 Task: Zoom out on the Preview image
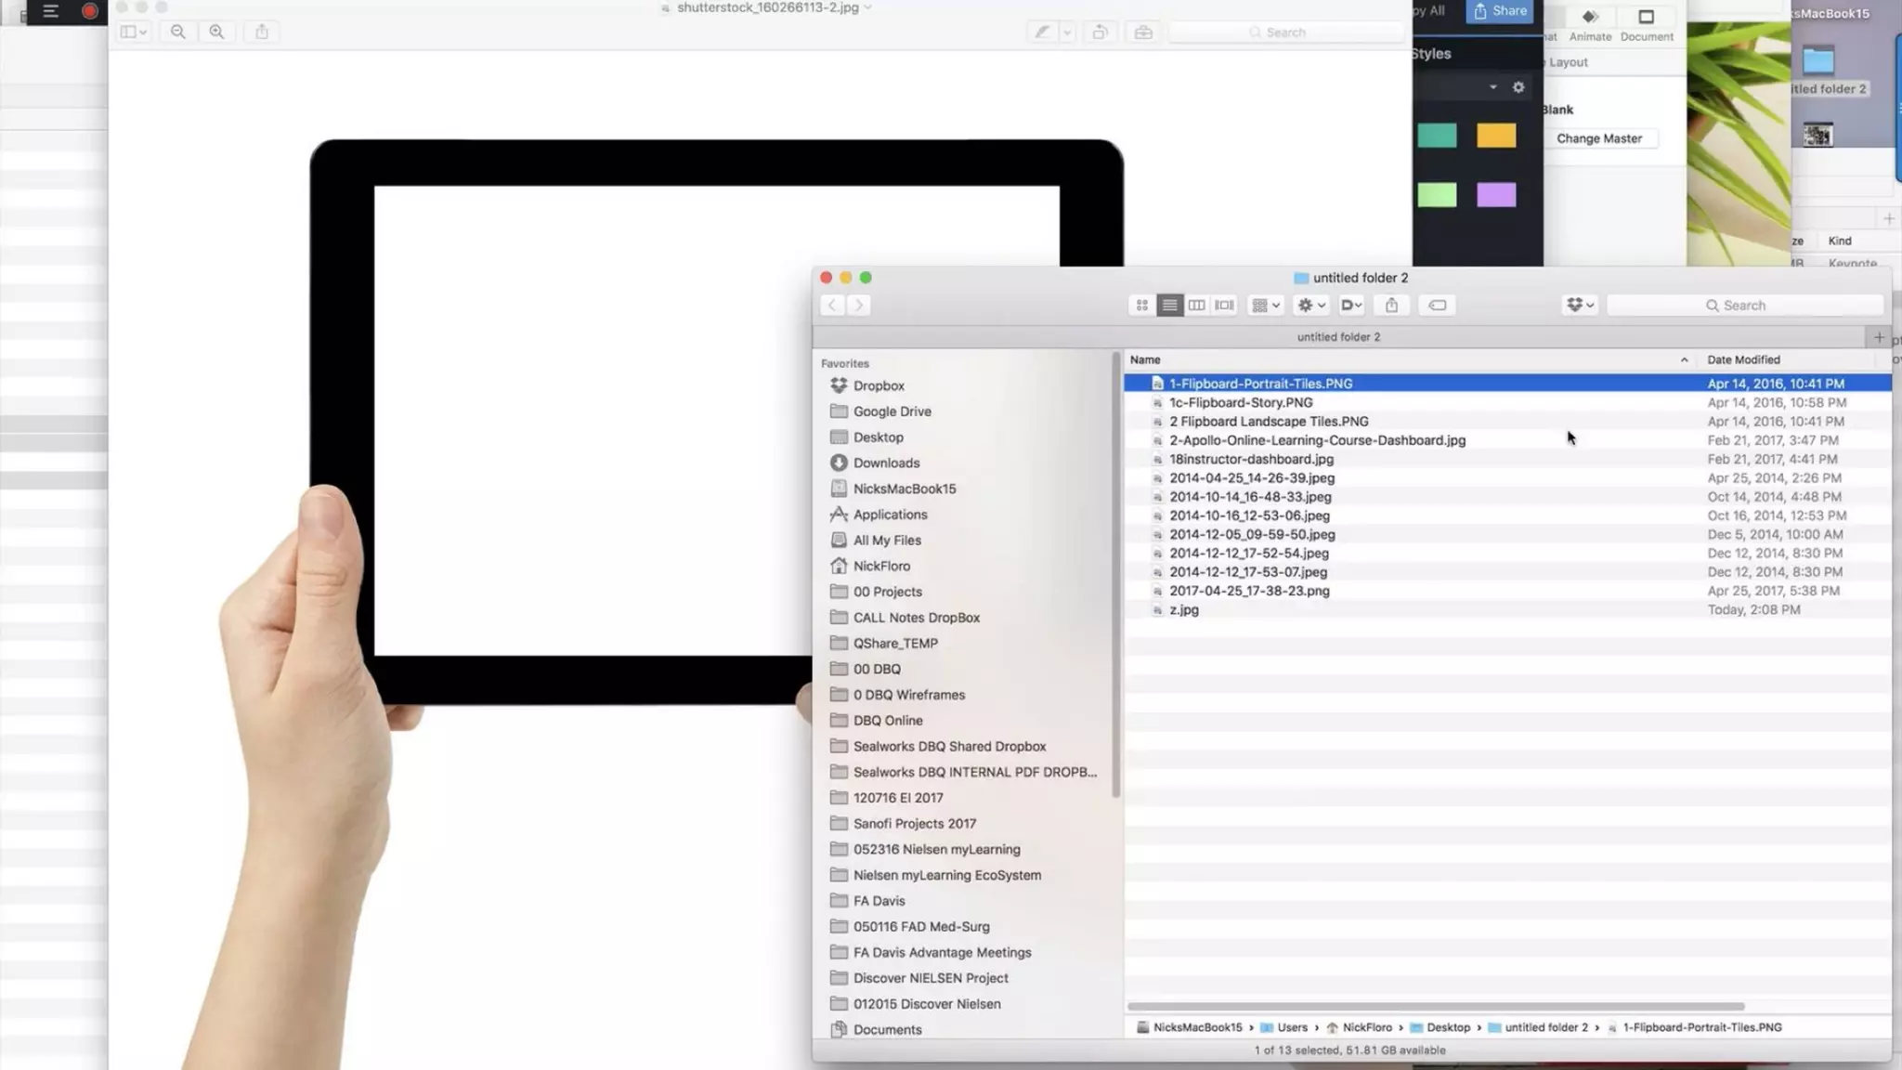click(177, 32)
